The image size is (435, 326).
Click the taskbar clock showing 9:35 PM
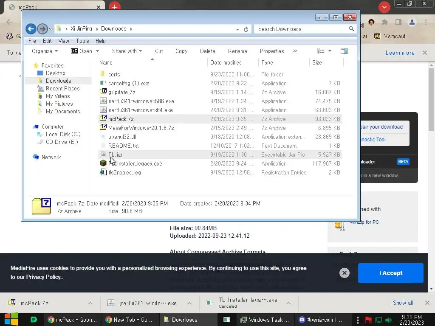[412, 320]
